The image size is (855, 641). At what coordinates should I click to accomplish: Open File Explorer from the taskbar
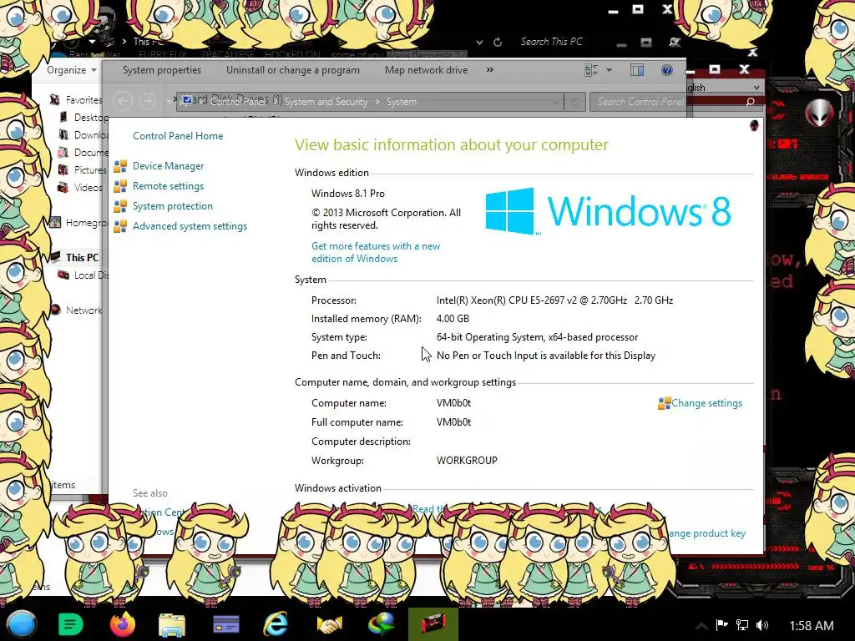[x=172, y=625]
